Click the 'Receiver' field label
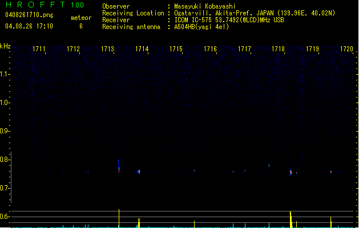This screenshot has width=359, height=228. [x=116, y=20]
